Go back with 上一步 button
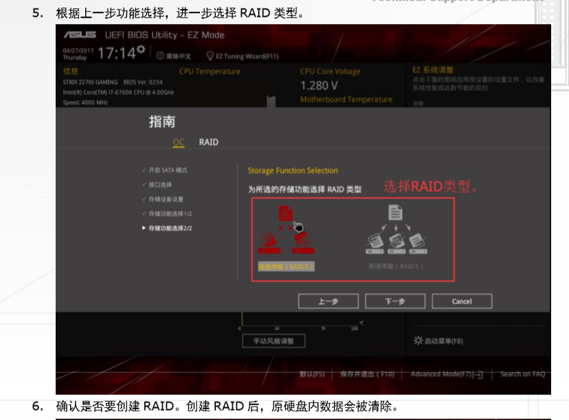The width and height of the screenshot is (569, 420). click(x=328, y=301)
